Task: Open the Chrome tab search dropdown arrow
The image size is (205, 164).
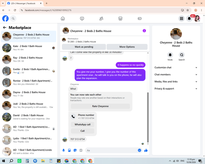Action: pyautogui.click(x=3, y=3)
